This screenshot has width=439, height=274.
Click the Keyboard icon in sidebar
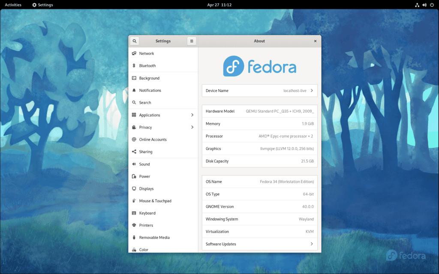(x=134, y=213)
